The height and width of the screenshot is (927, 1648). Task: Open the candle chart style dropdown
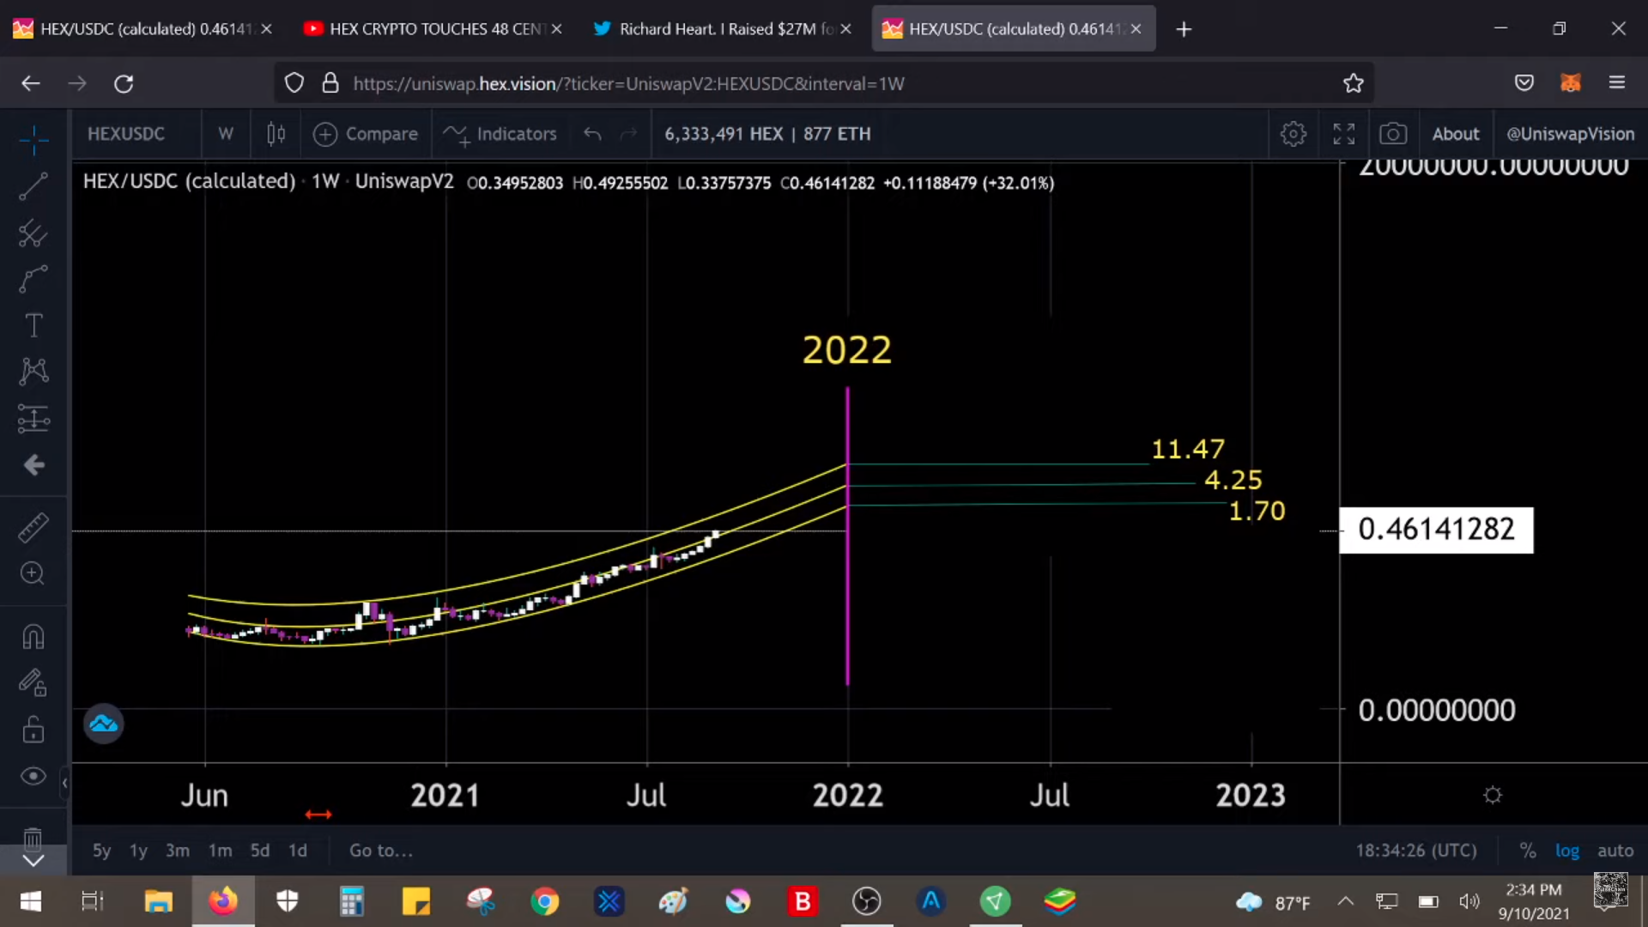coord(276,134)
